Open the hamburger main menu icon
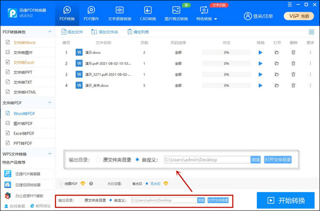The image size is (320, 211). tap(290, 5)
